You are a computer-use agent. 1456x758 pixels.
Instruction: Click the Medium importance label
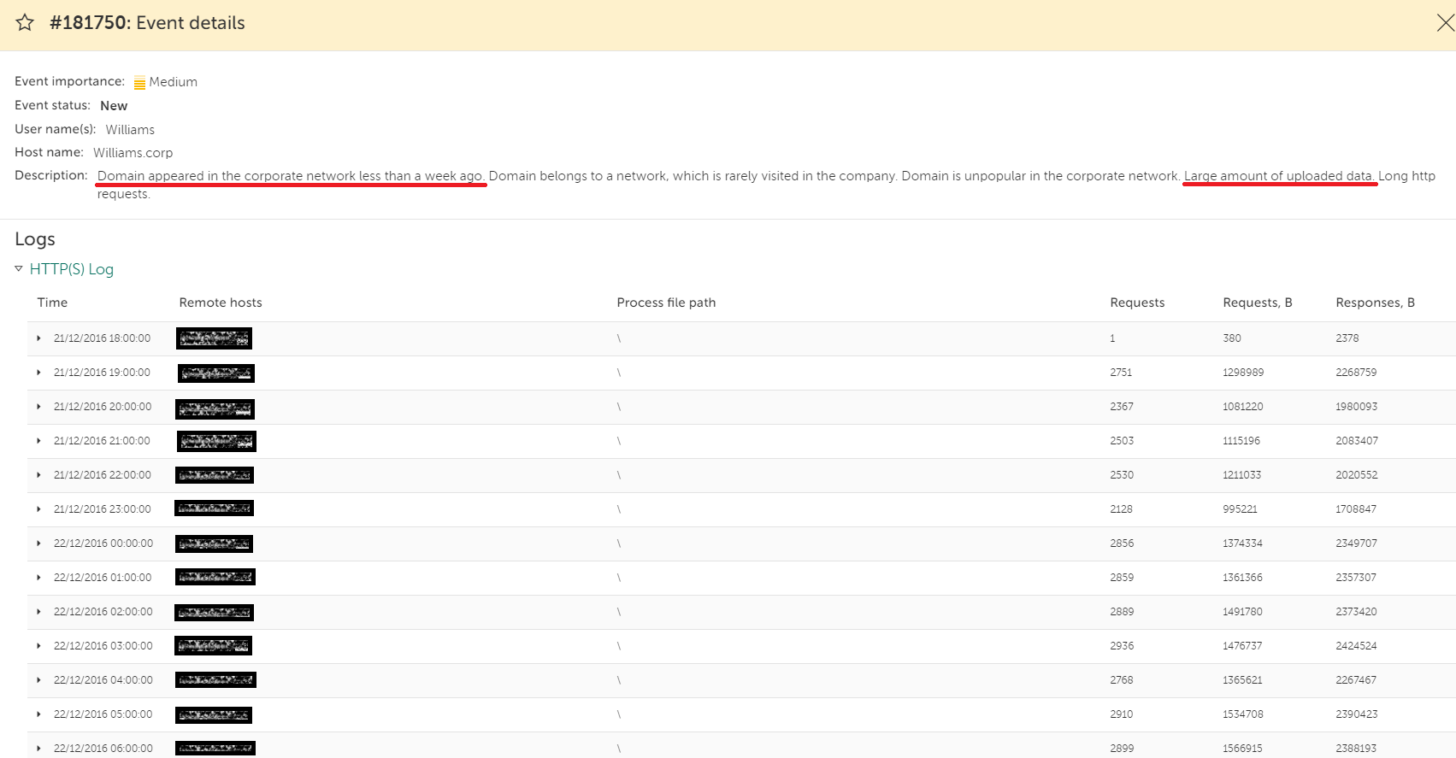[x=173, y=82]
